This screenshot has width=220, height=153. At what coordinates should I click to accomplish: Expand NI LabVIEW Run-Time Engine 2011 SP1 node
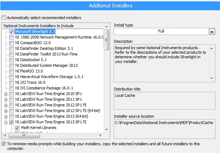[x=6, y=99]
